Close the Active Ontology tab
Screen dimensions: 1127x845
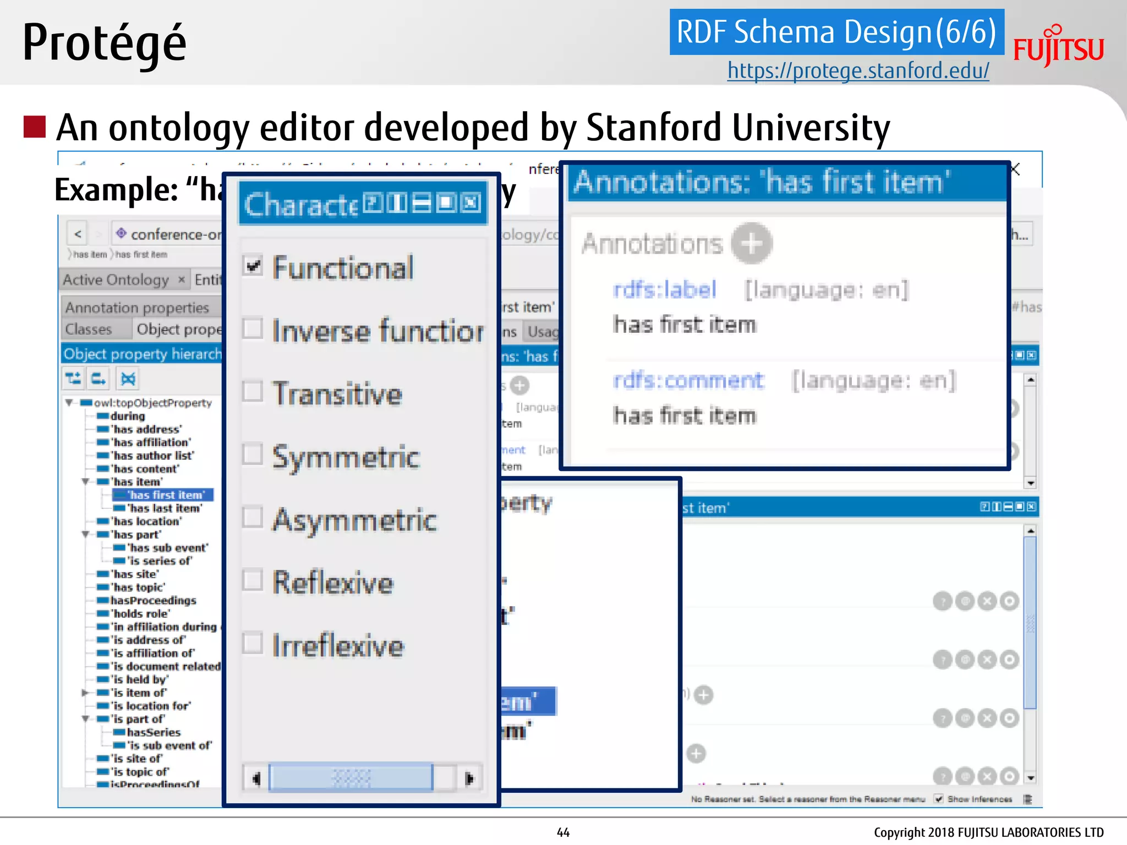point(181,279)
